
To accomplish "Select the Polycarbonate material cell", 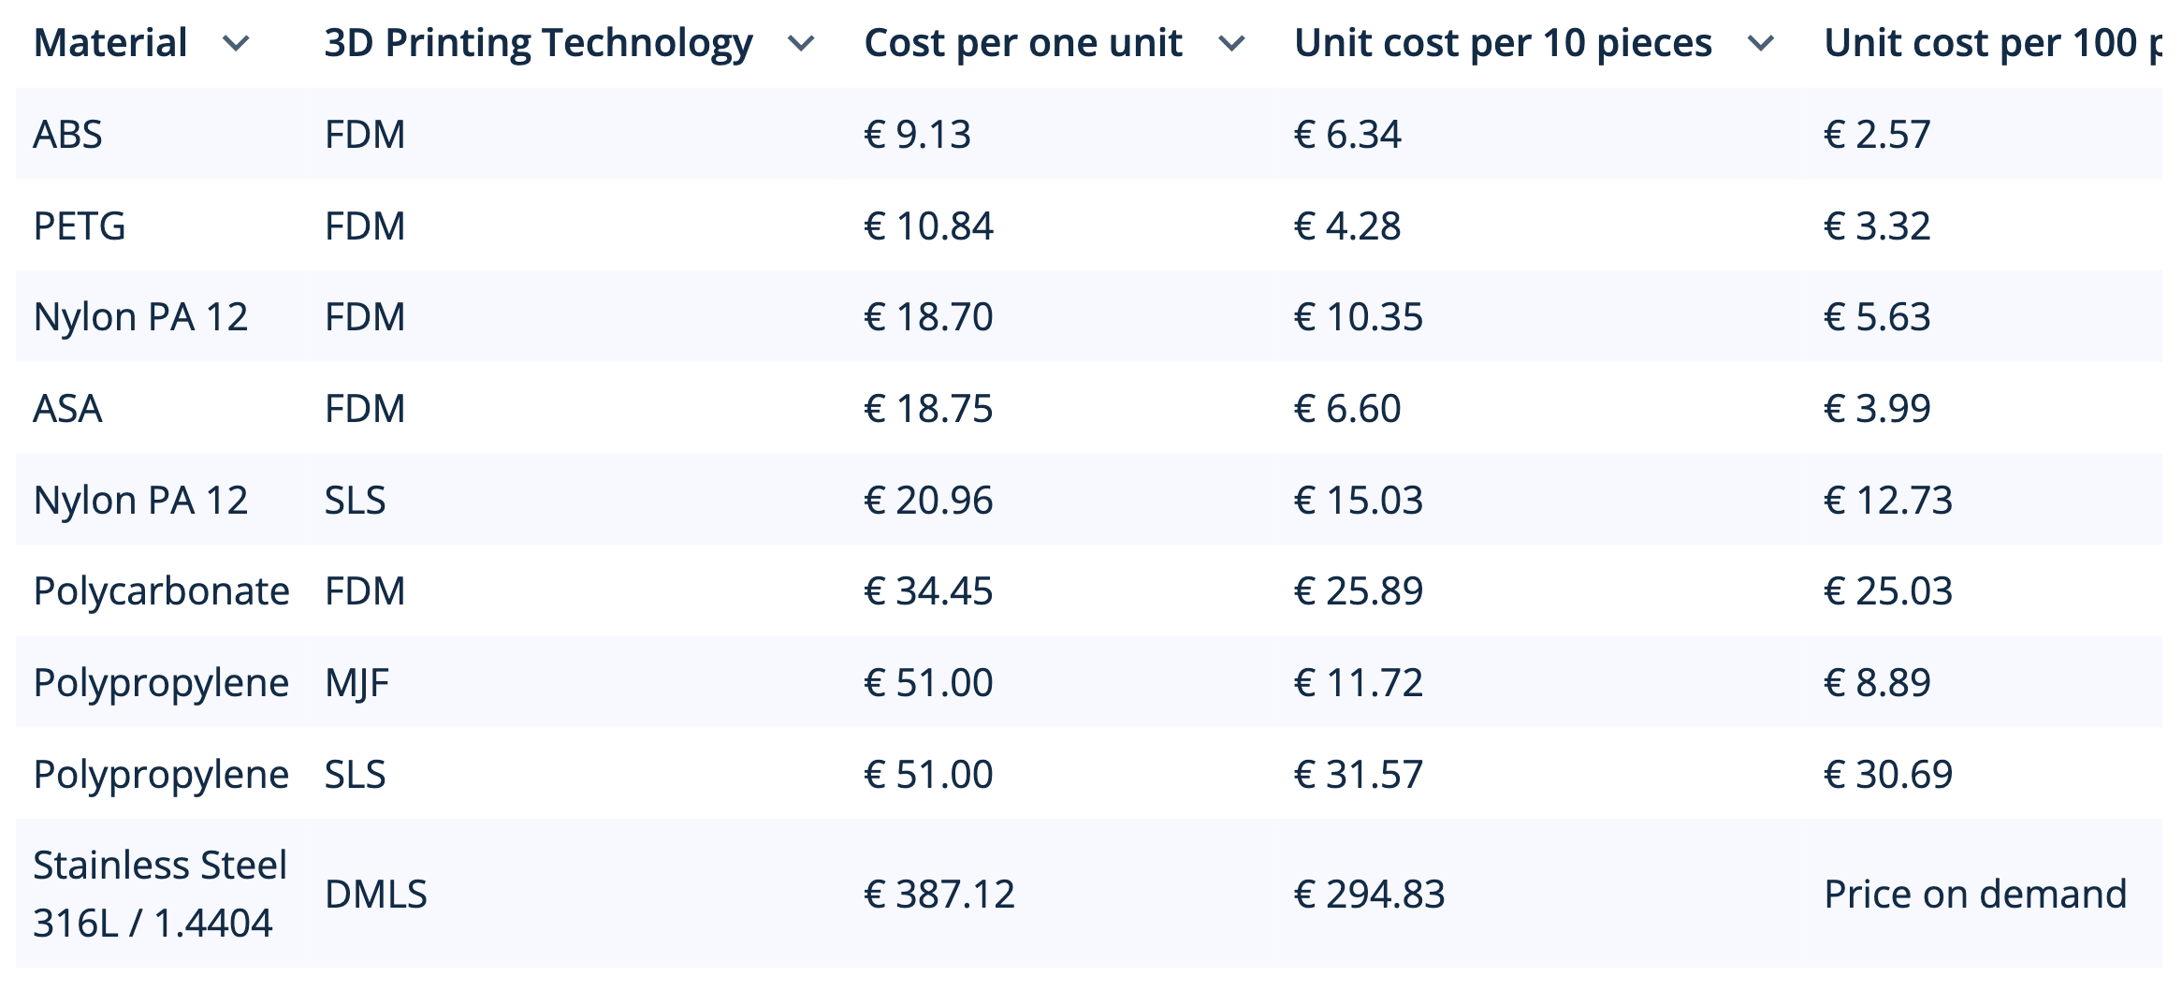I will click(161, 591).
